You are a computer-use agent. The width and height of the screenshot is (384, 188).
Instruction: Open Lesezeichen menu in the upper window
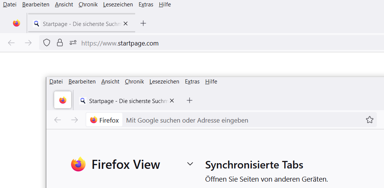point(118,5)
